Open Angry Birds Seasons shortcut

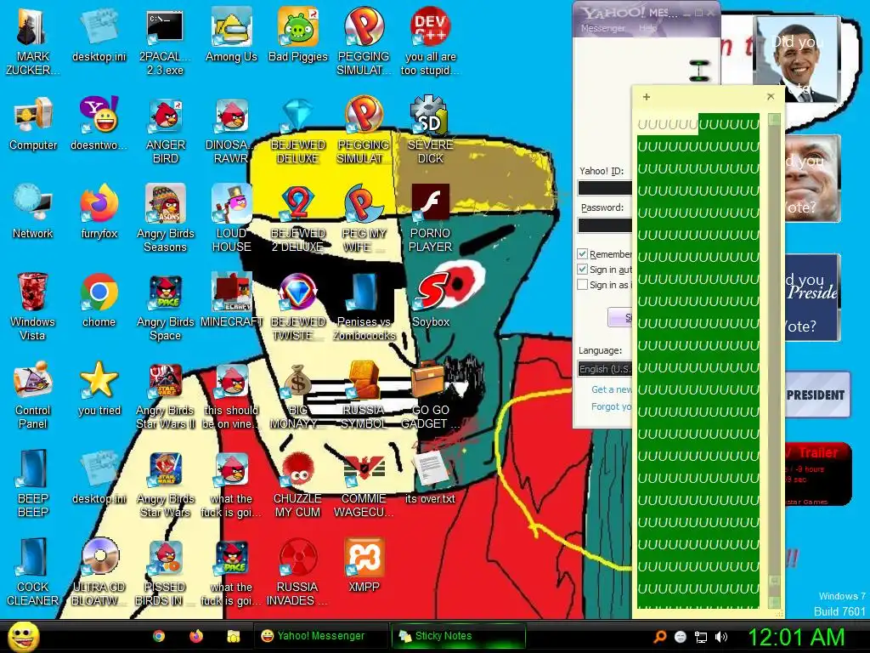pos(166,217)
